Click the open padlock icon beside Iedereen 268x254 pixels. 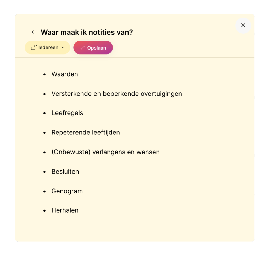coord(34,47)
